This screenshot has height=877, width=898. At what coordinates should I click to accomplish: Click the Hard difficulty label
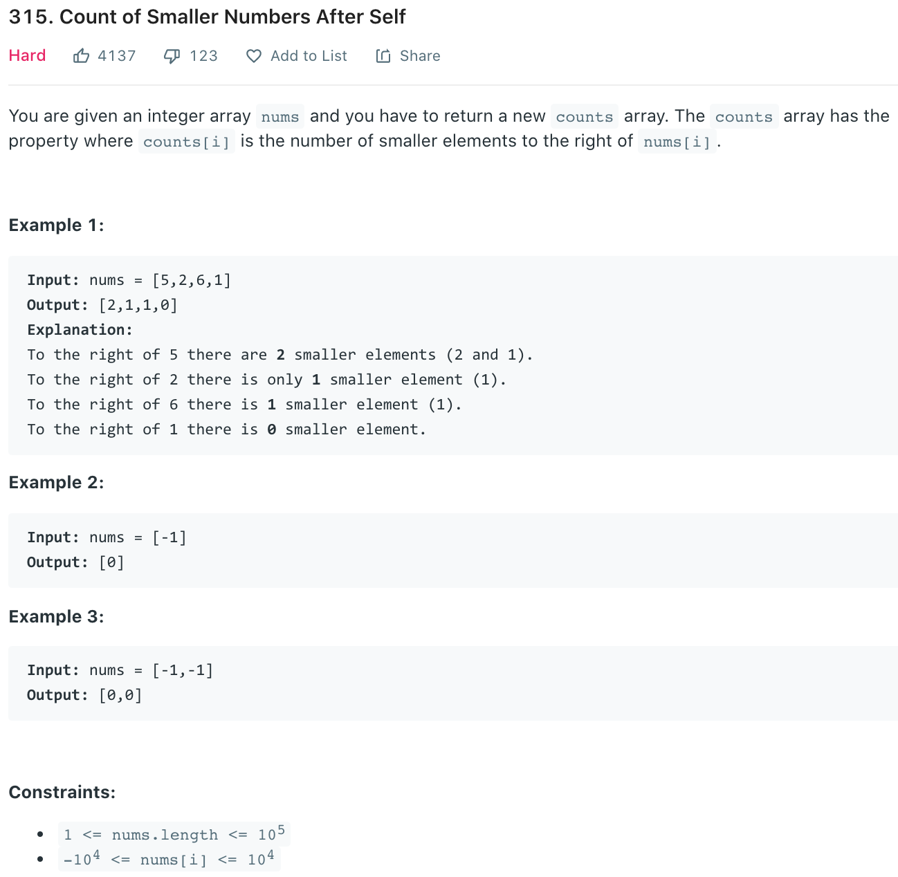pos(27,55)
